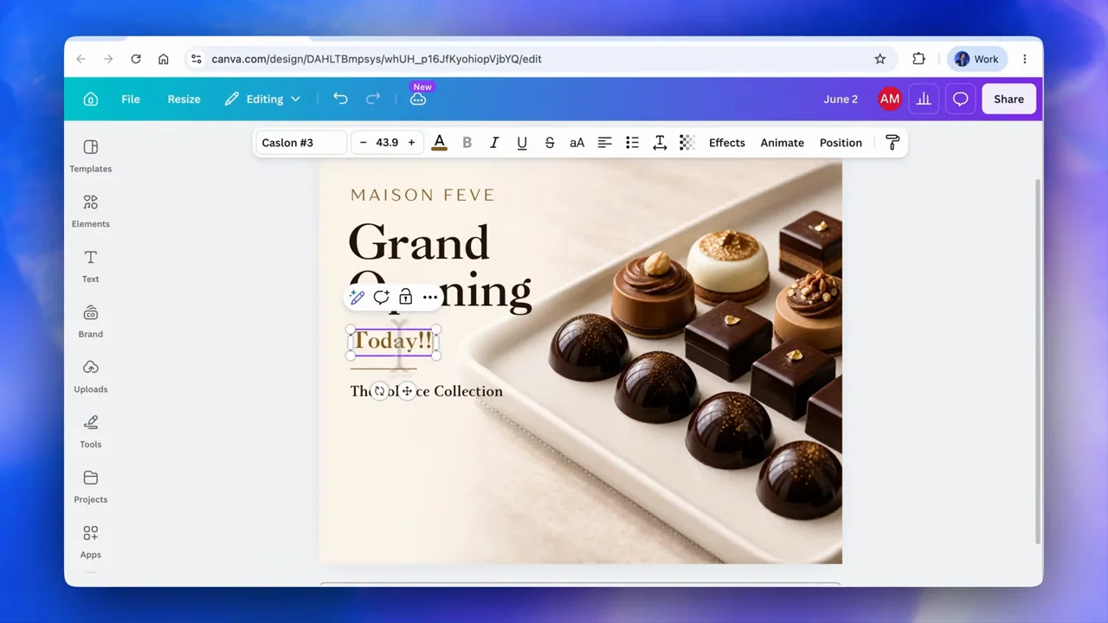Reload the browser page
This screenshot has width=1108, height=623.
136,59
